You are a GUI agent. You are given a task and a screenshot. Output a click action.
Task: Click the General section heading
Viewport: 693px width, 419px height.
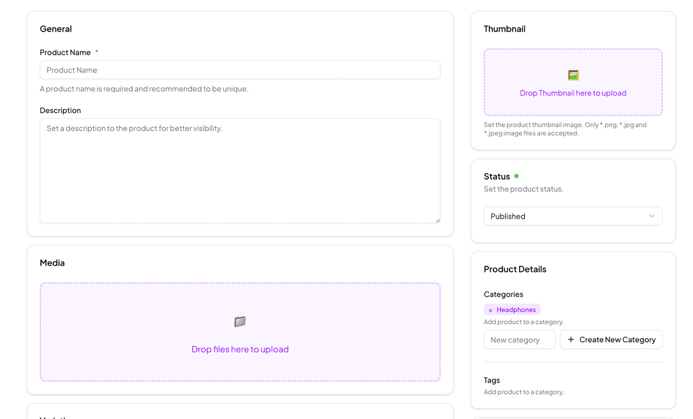[55, 28]
